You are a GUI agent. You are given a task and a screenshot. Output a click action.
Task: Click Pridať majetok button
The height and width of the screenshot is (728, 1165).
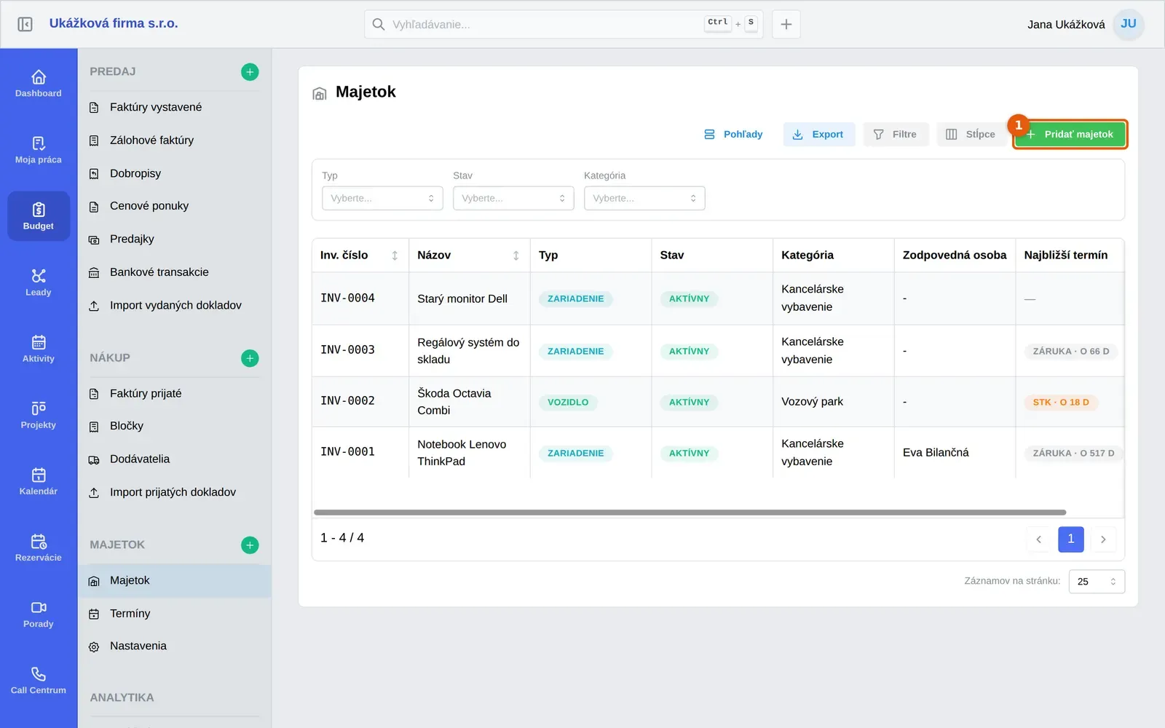click(x=1070, y=135)
